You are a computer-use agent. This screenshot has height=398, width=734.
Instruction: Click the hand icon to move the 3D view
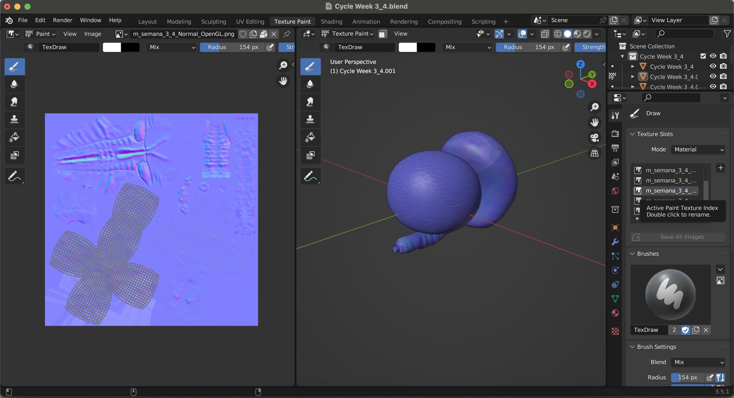click(x=594, y=122)
